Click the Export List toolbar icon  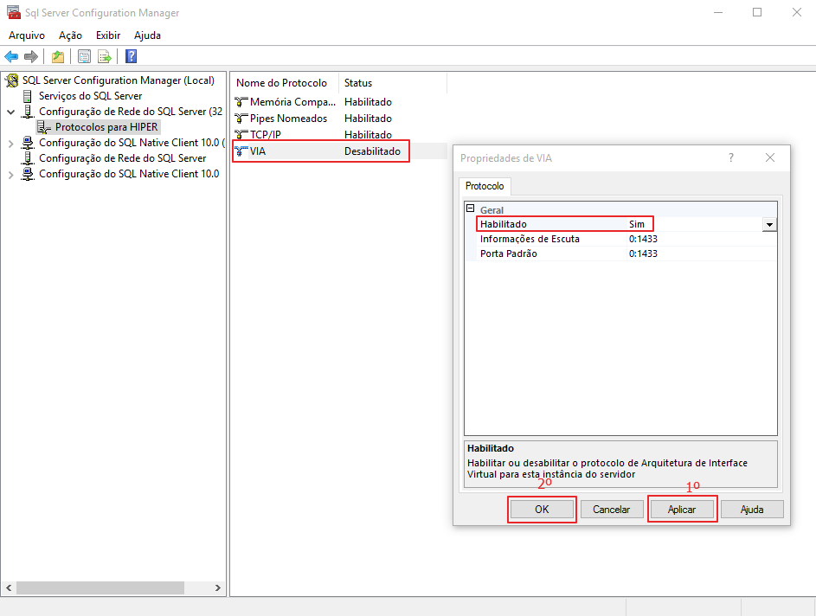point(105,57)
